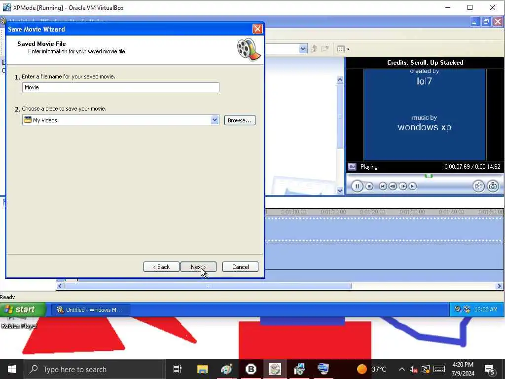Step to the previous frame
The image size is (505, 379).
(x=393, y=186)
